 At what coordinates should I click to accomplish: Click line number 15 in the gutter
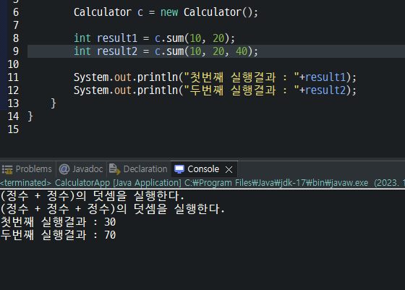13,129
